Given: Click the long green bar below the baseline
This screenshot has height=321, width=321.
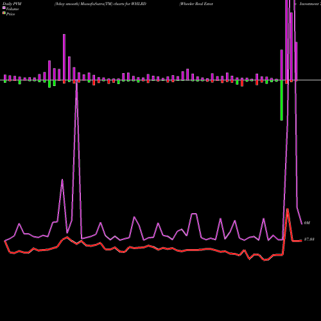Looking at the screenshot, I should tap(282, 100).
